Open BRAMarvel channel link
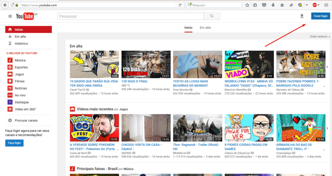Image resolution: width=332 pixels, height=176 pixels. tap(180, 153)
